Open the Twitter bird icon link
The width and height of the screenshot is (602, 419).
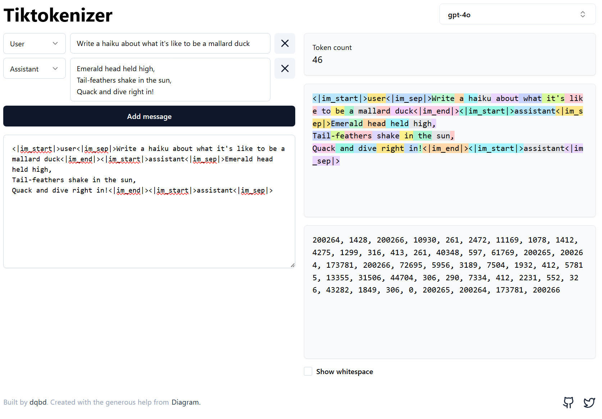(589, 402)
